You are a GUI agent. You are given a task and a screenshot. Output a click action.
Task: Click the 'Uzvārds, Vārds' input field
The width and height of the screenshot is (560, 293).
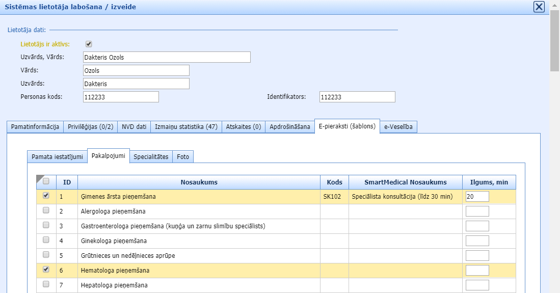(x=166, y=57)
